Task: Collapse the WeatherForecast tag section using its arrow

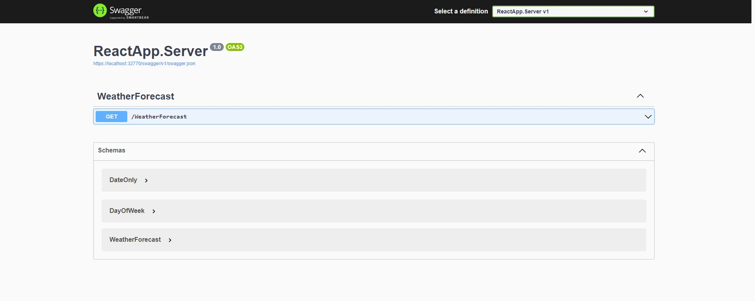Action: (x=640, y=96)
